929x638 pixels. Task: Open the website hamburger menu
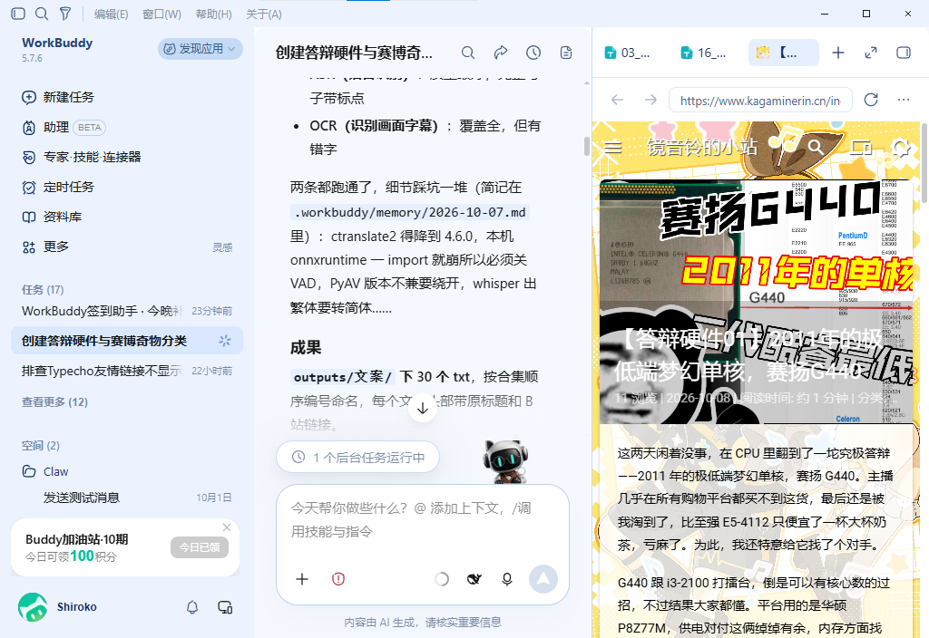[612, 147]
